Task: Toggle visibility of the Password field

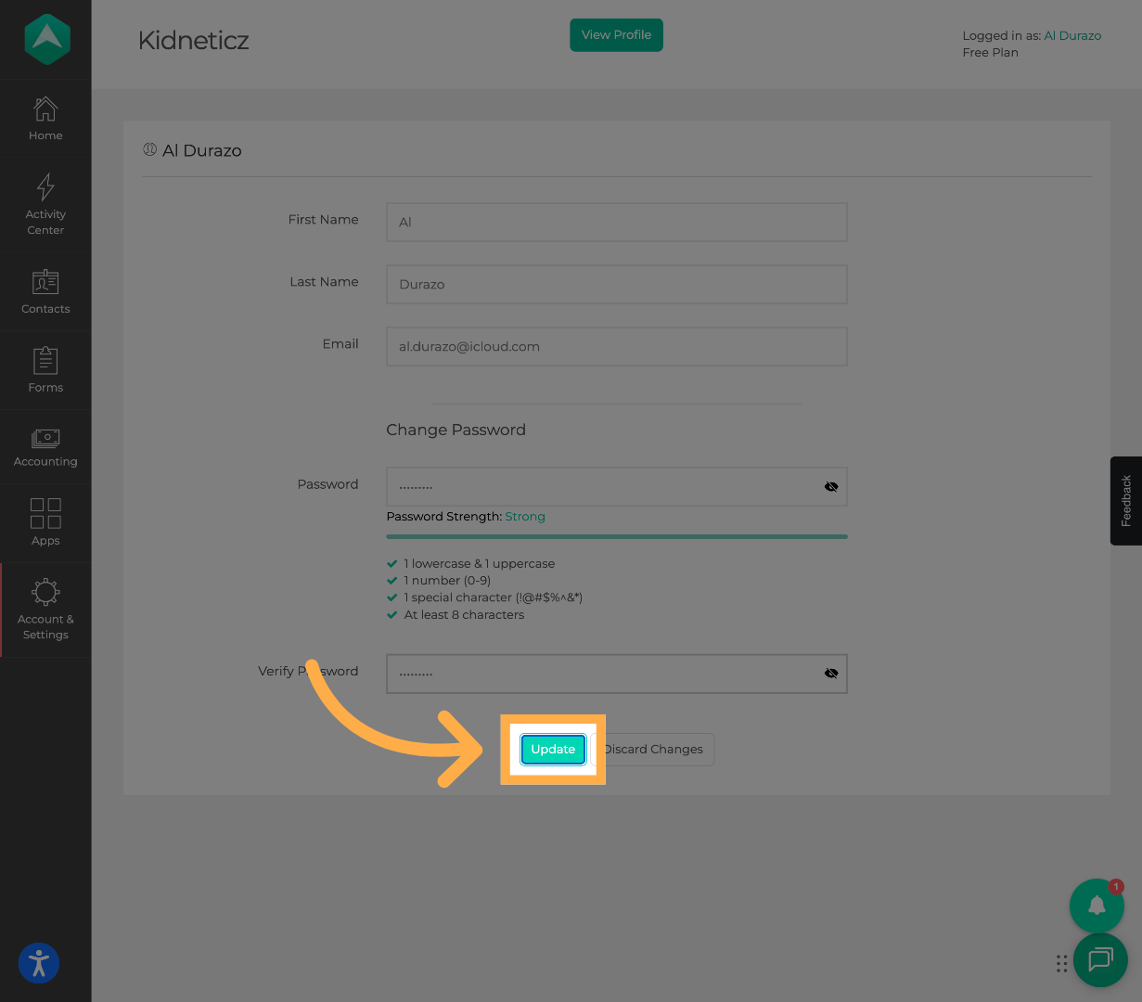Action: [831, 486]
